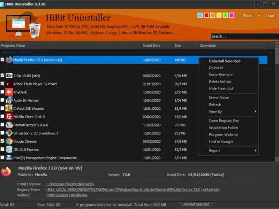
Task: Click the HiBit title bar app icon
Action: coord(2,4)
